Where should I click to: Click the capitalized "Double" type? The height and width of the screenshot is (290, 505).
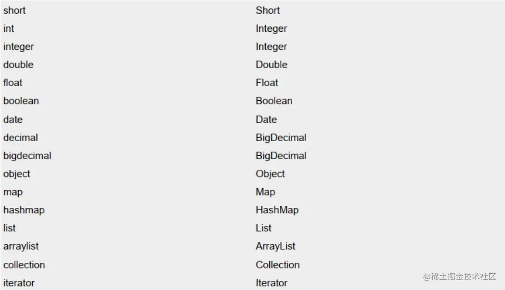271,65
